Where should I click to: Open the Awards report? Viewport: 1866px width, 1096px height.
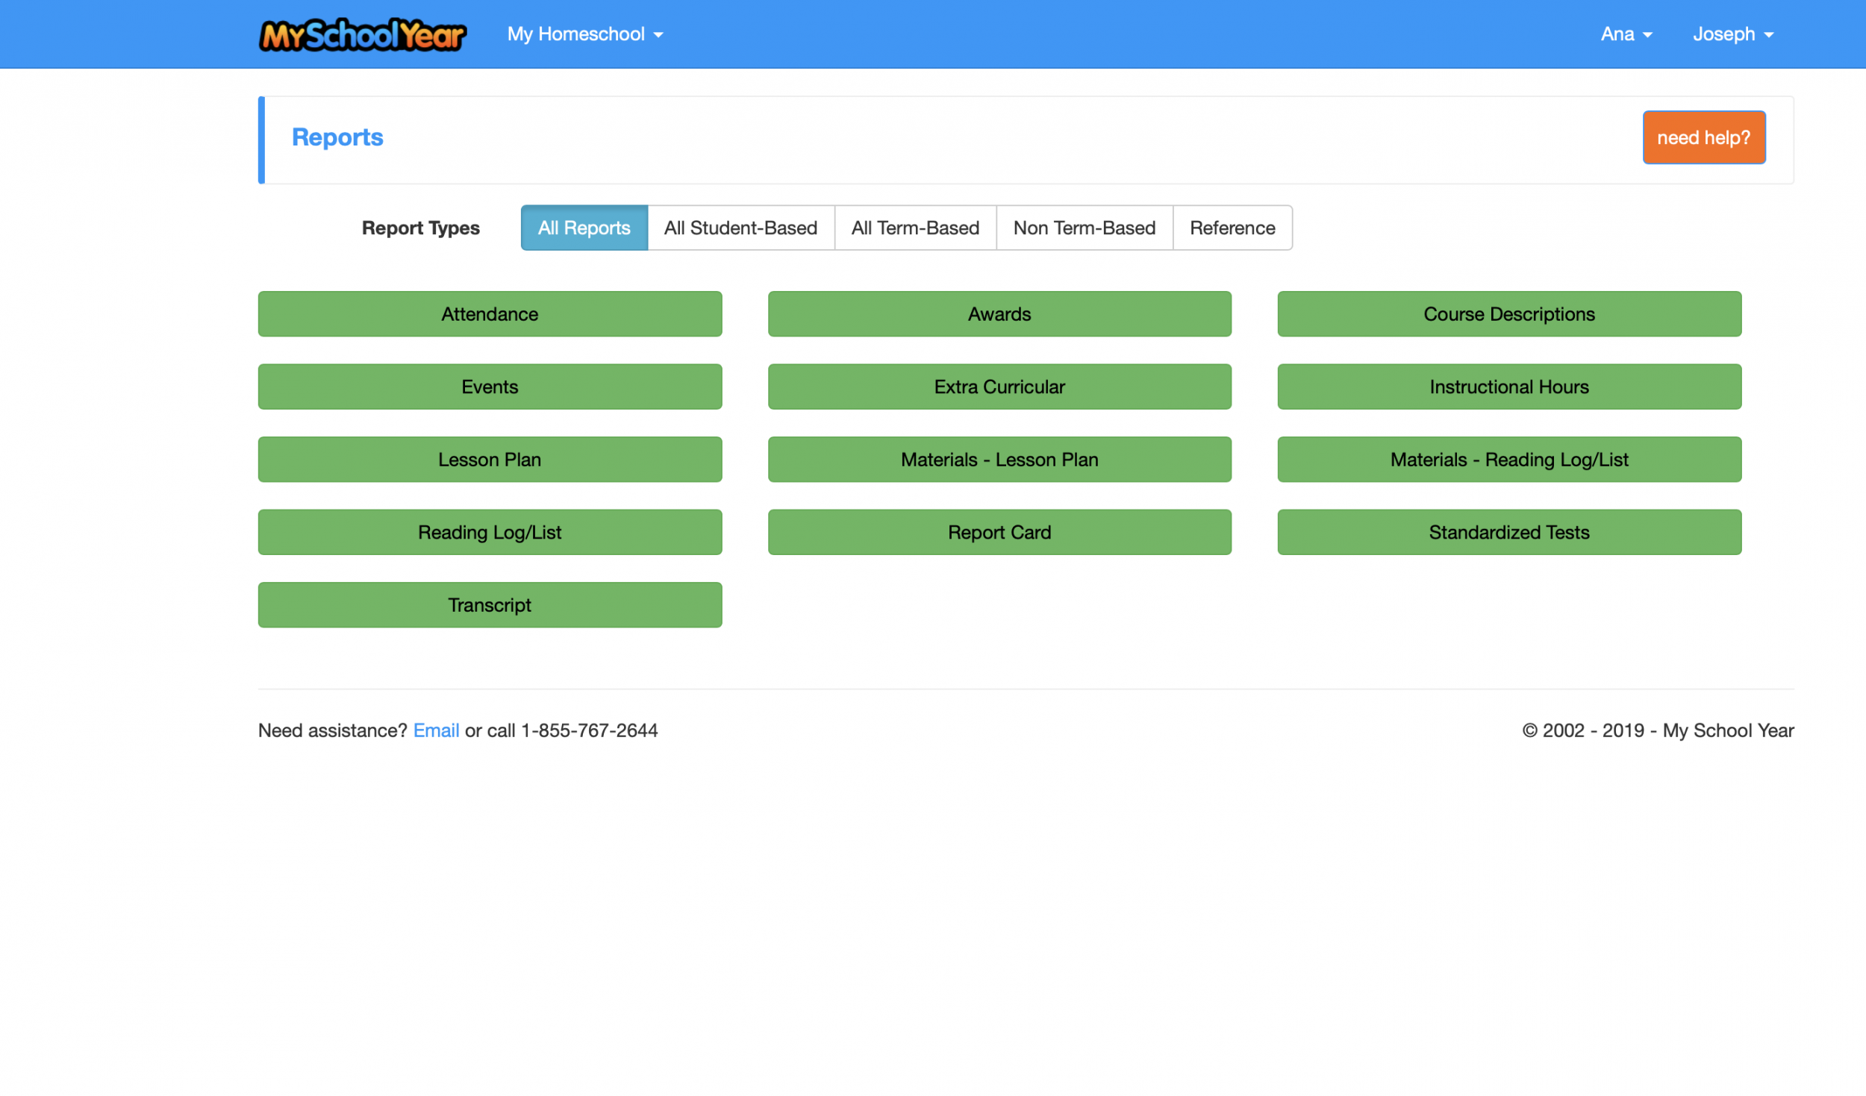click(999, 314)
